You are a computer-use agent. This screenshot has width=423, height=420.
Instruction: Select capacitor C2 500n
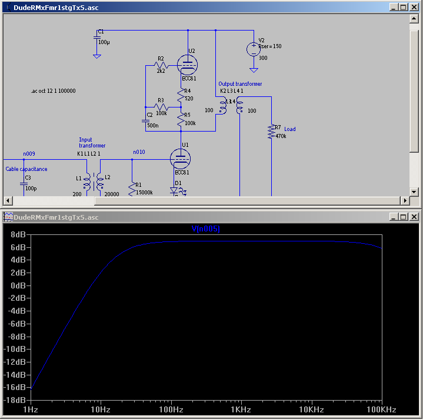coord(145,122)
